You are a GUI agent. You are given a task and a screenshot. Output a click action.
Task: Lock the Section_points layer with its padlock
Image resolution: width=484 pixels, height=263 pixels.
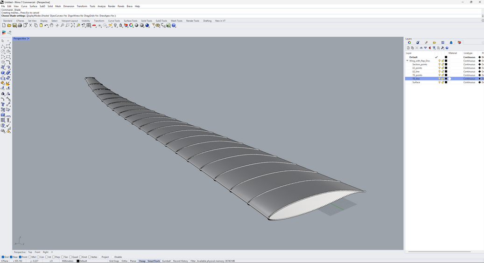coord(442,64)
